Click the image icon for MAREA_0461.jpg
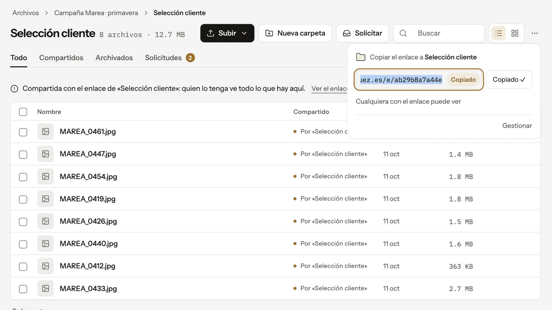The image size is (552, 310). coord(46,132)
